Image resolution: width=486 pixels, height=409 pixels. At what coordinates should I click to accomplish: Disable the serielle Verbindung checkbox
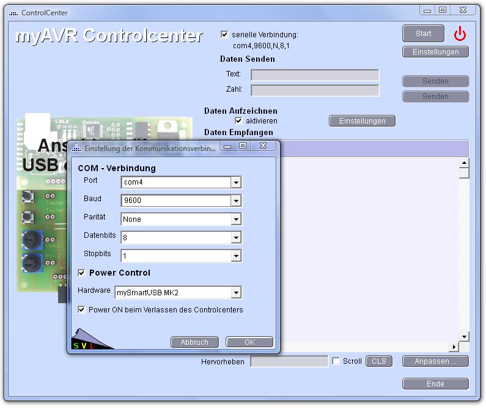pyautogui.click(x=224, y=35)
